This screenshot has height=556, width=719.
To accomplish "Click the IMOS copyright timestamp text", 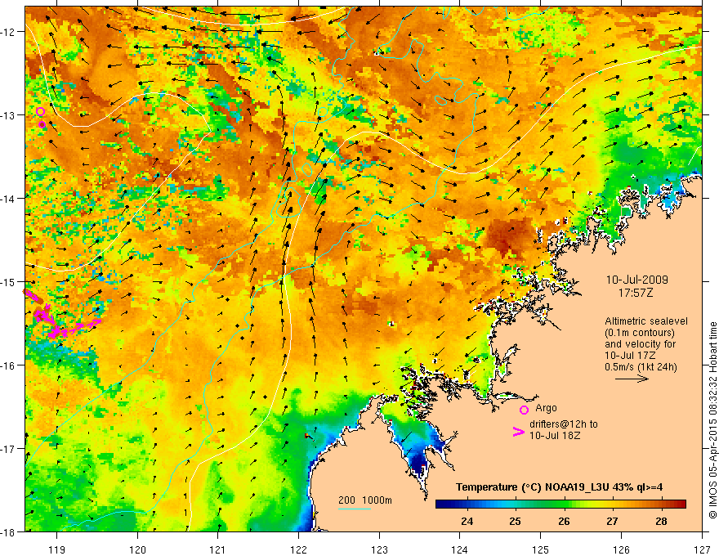I will pyautogui.click(x=712, y=420).
